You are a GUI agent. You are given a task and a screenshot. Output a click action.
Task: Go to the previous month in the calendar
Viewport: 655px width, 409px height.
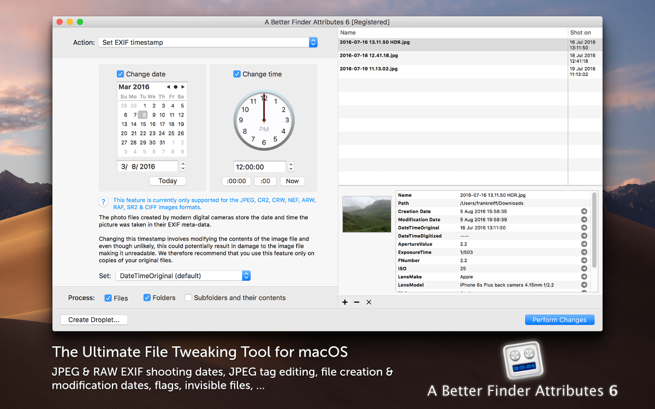coord(168,87)
